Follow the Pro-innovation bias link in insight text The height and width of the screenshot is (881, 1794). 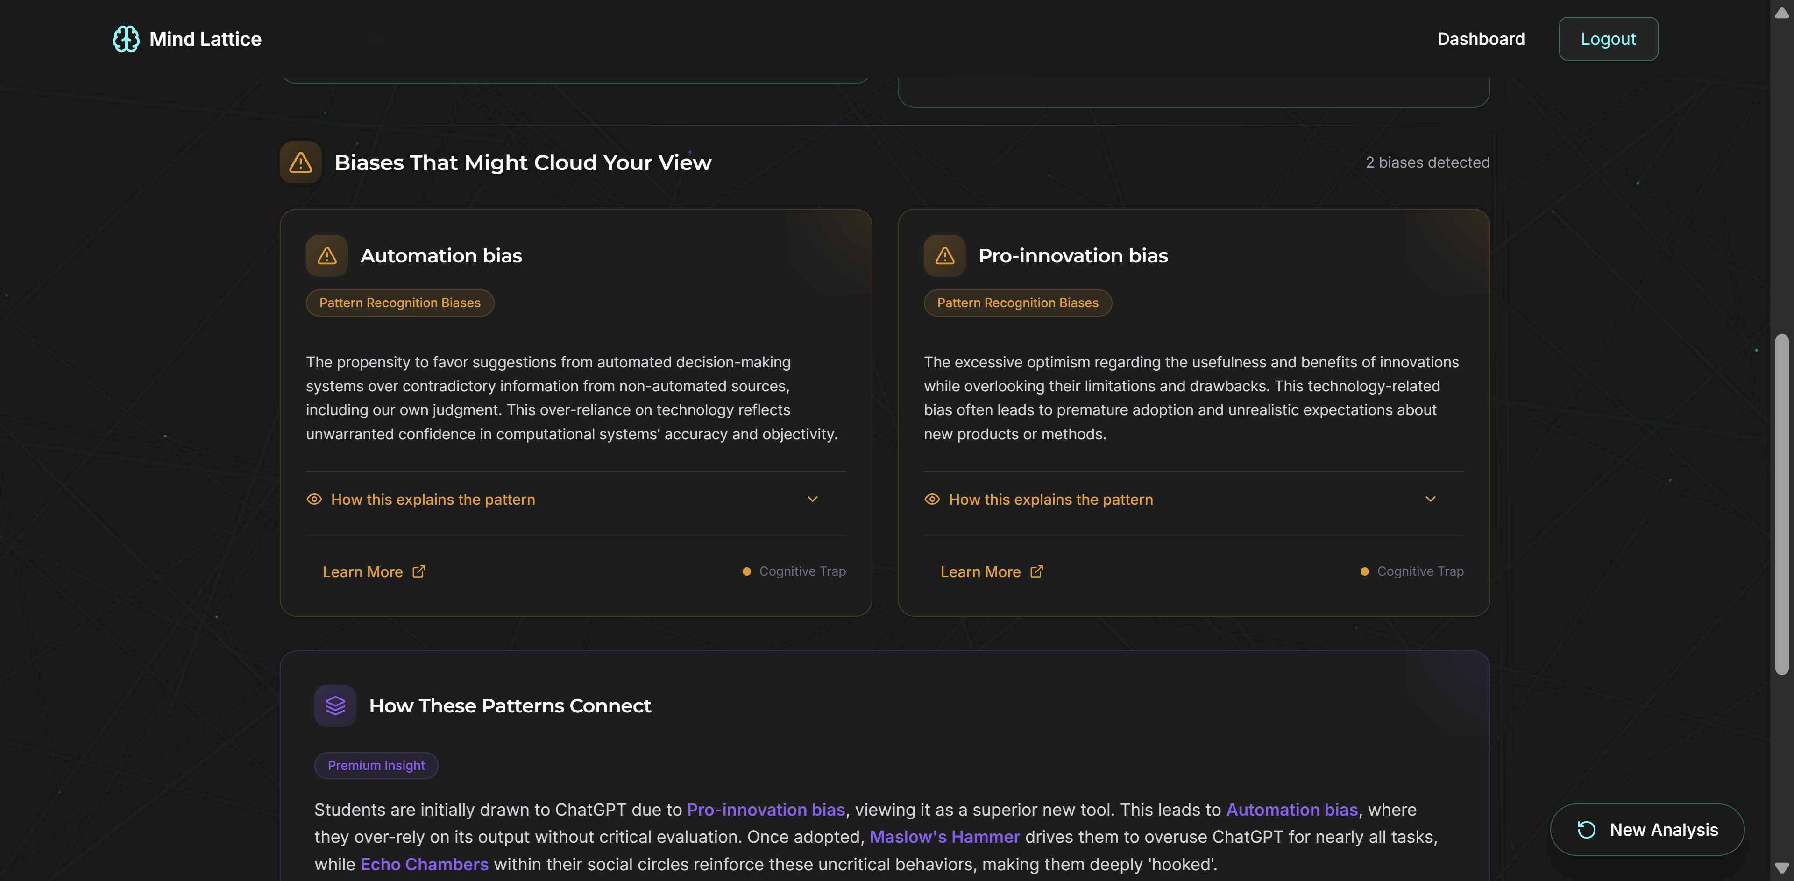pos(766,809)
